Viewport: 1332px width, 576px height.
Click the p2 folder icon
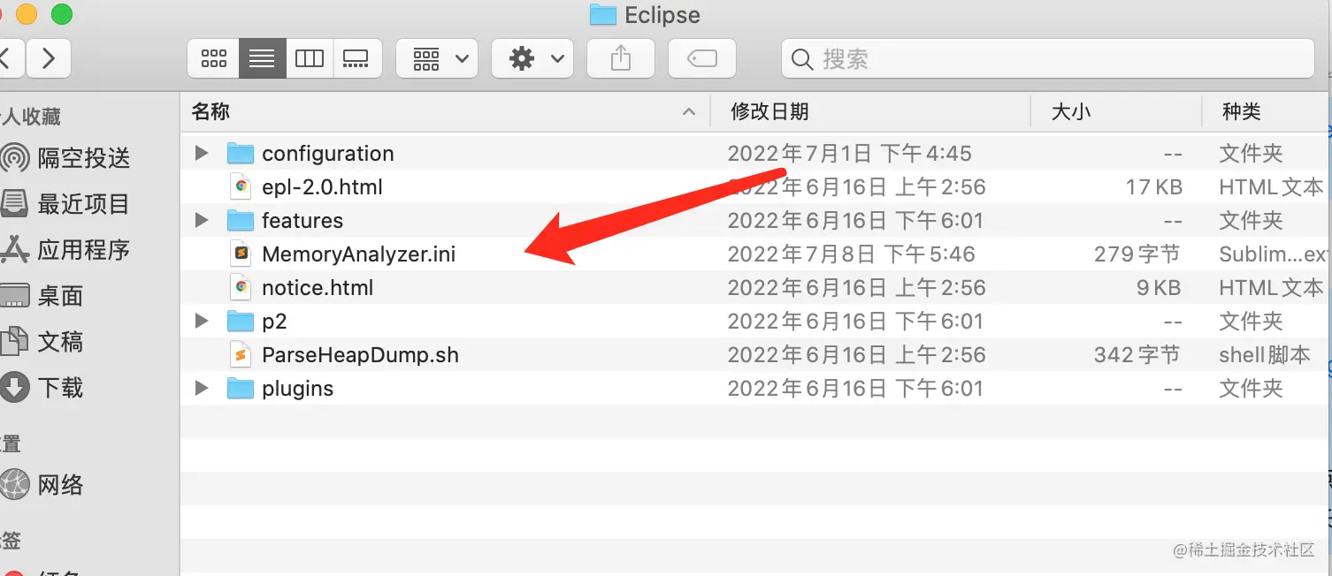241,321
